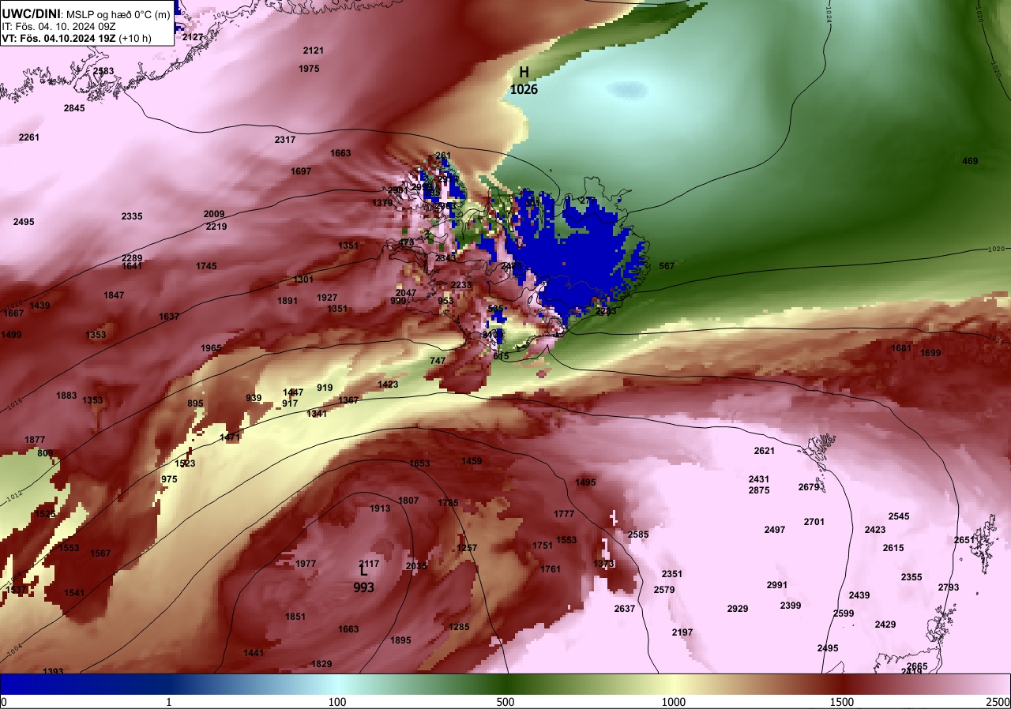Click the map value 1883
The height and width of the screenshot is (709, 1011).
pos(67,396)
